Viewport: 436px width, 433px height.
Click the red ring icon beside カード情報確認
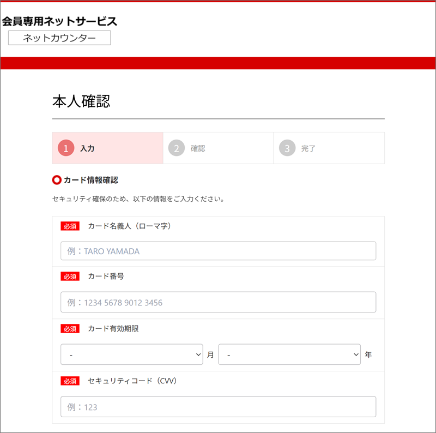(57, 180)
